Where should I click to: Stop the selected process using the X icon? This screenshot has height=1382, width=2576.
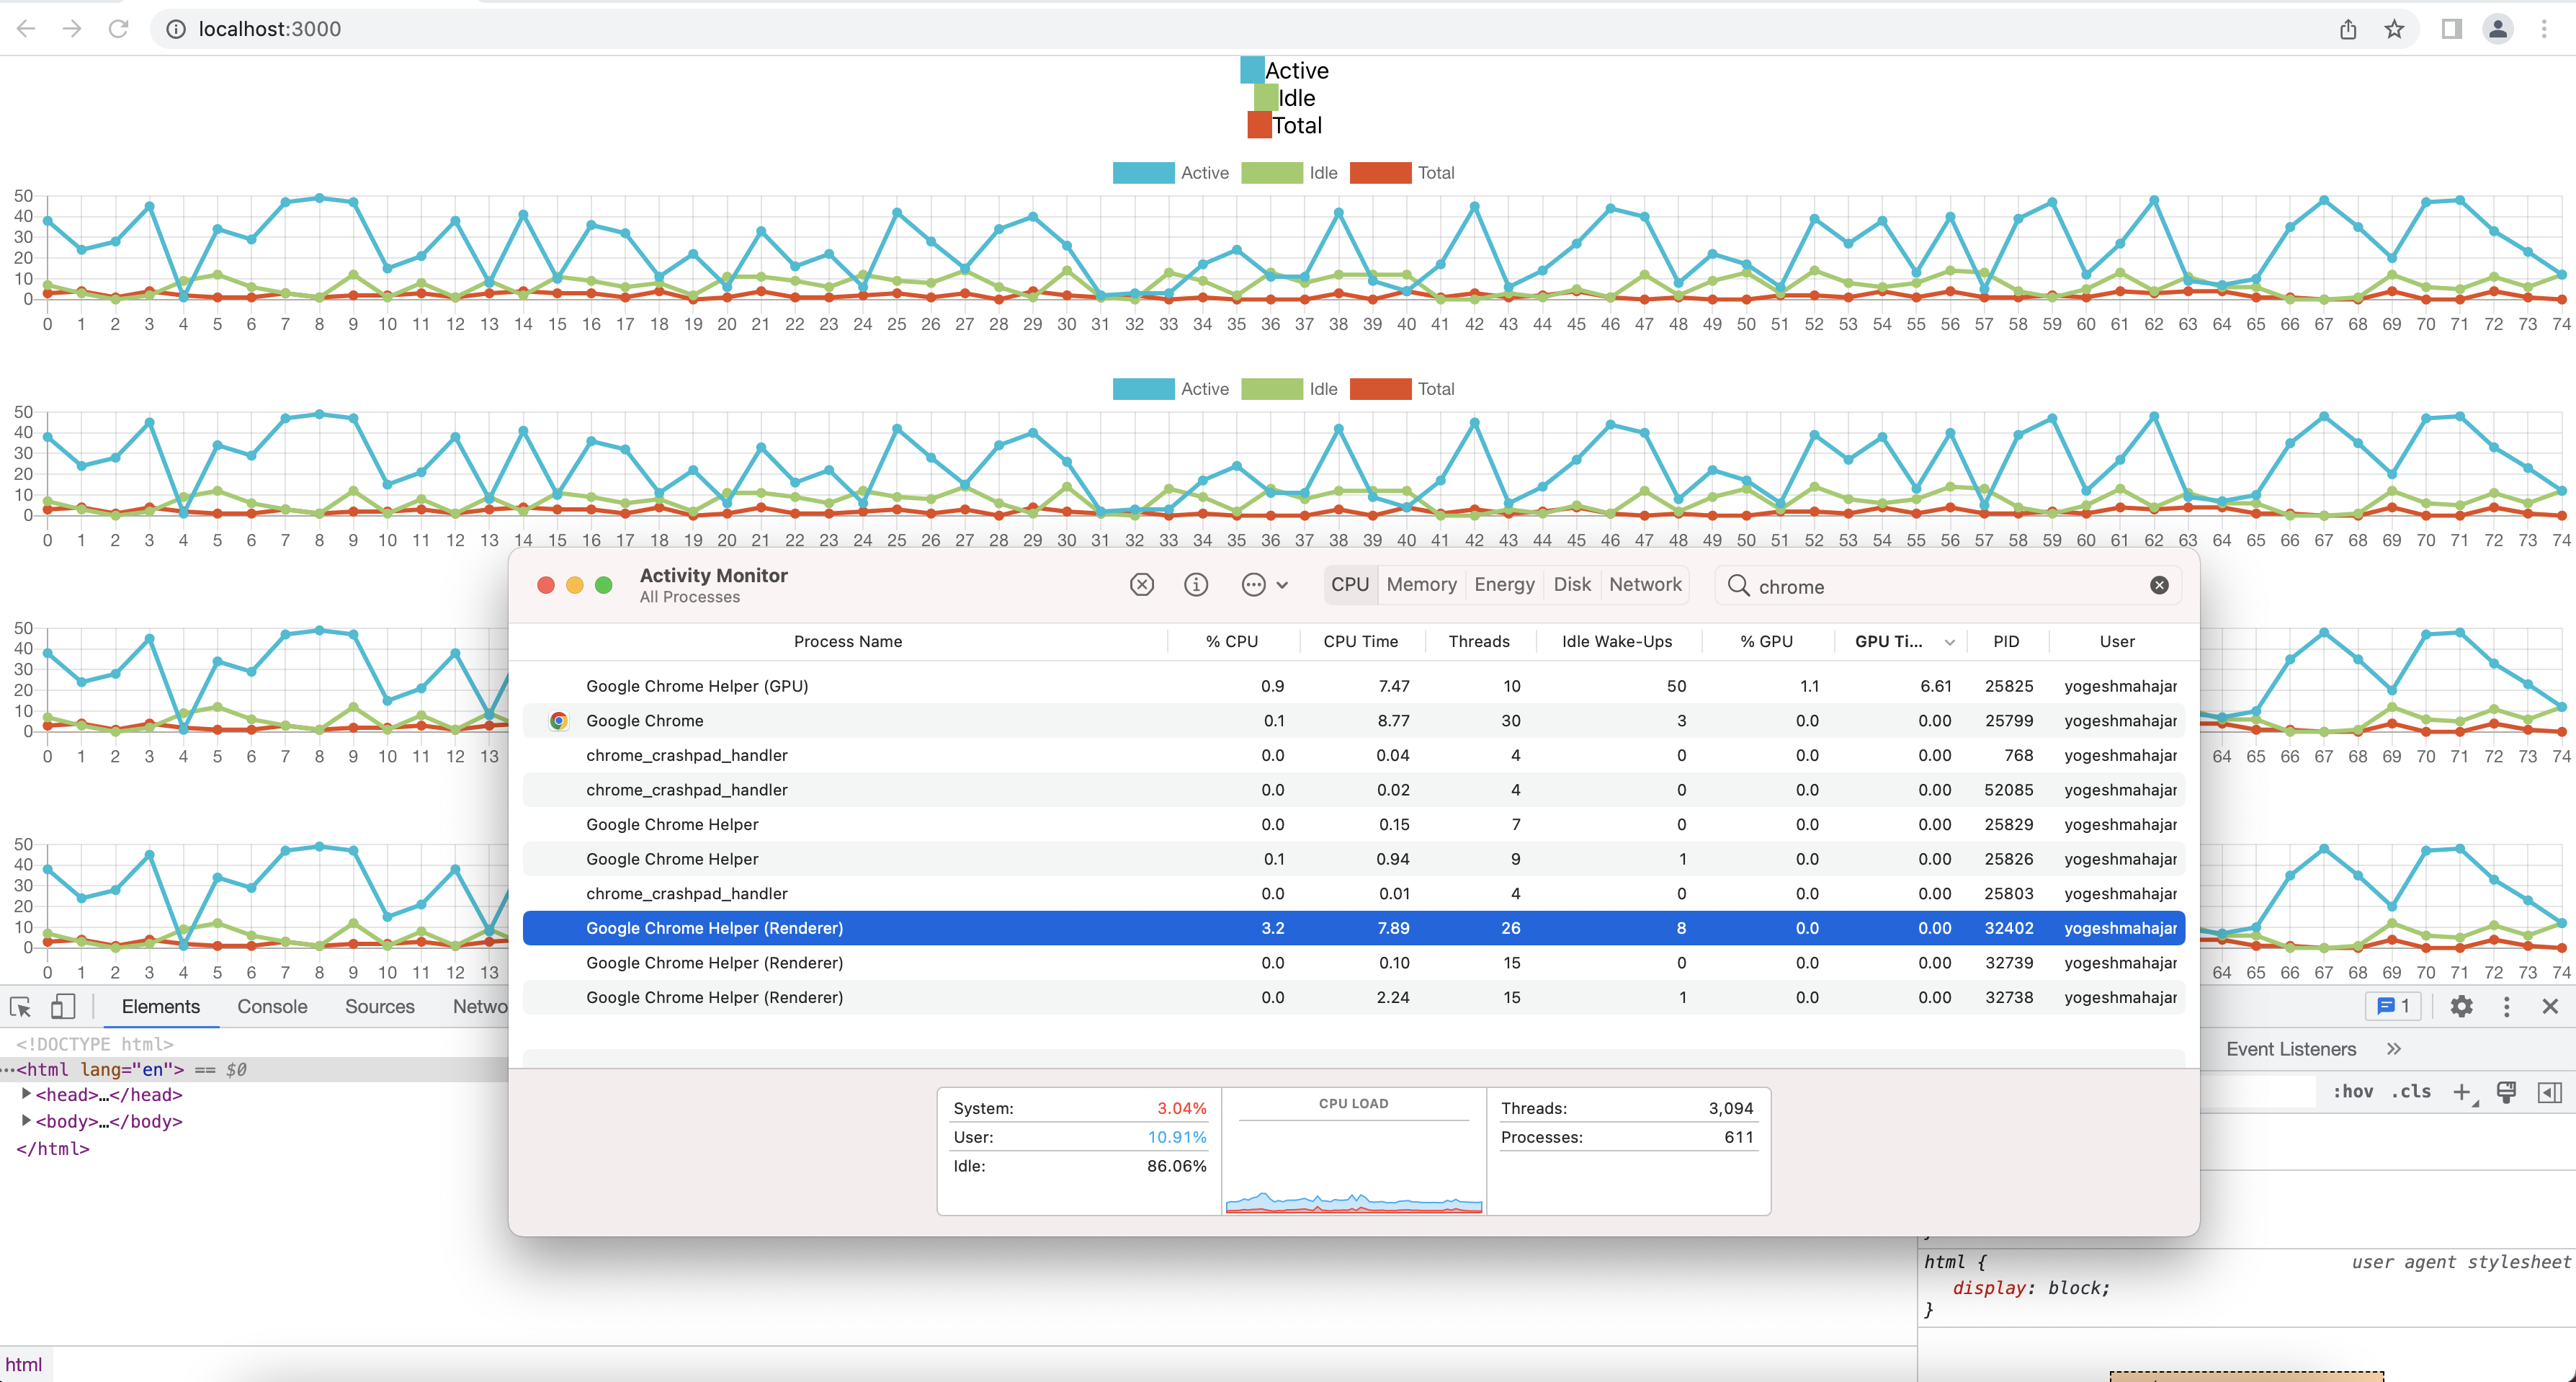click(x=1141, y=585)
